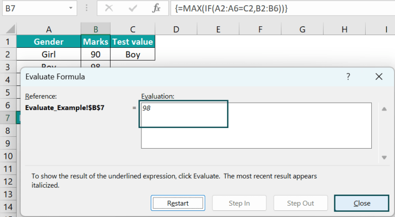The height and width of the screenshot is (217, 395).
Task: Open help with the question mark icon
Action: (x=348, y=76)
